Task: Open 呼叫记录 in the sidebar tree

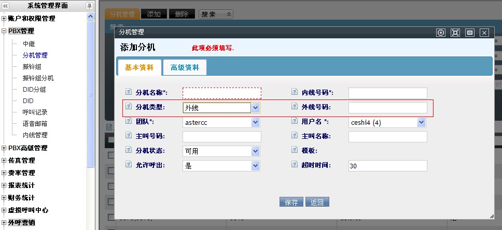Action: tap(35, 112)
